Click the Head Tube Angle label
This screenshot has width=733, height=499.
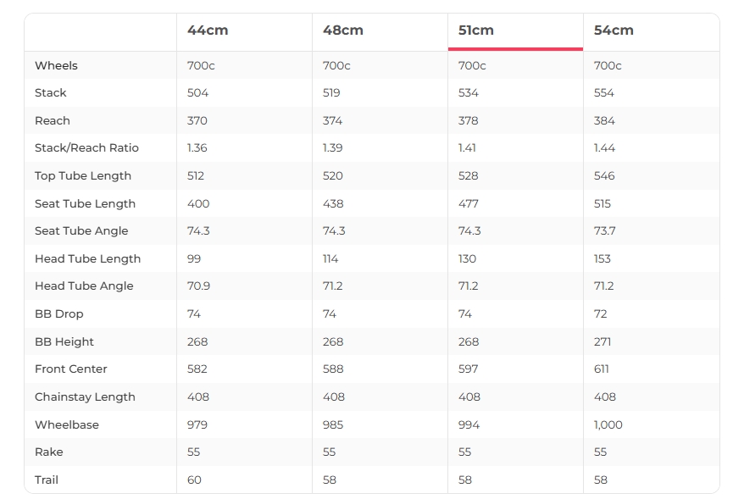pyautogui.click(x=84, y=286)
